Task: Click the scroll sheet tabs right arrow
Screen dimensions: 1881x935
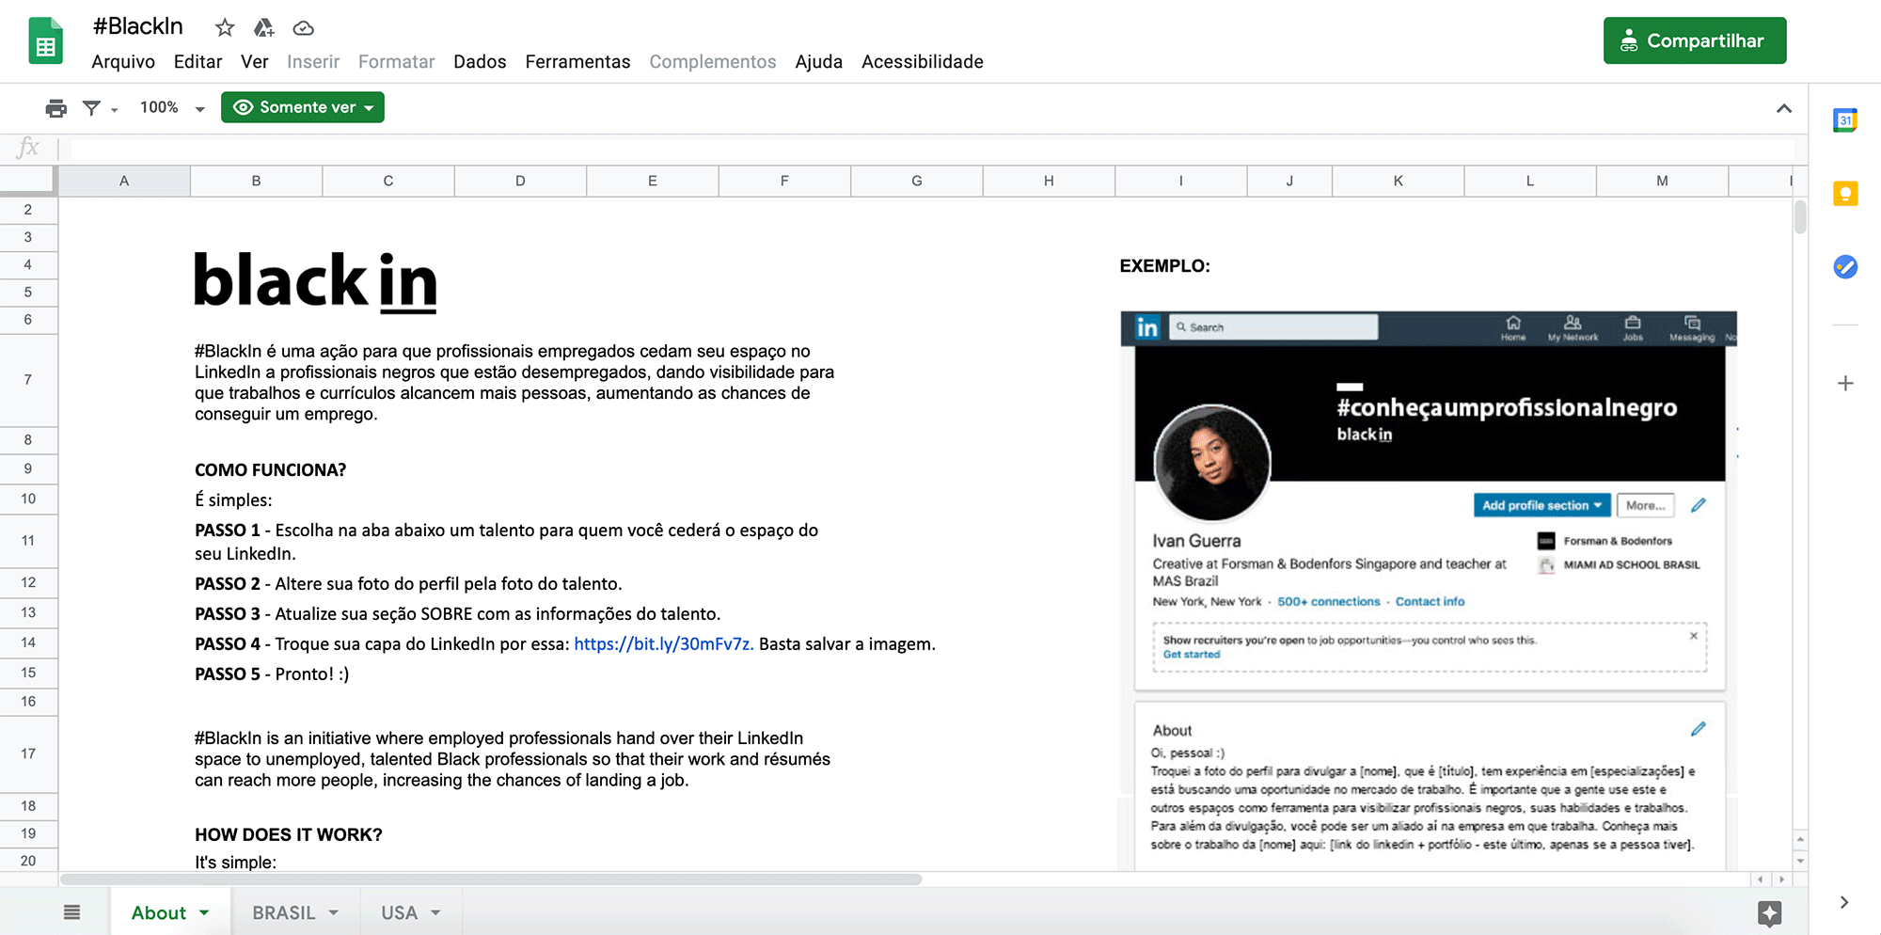Action: 1781,880
